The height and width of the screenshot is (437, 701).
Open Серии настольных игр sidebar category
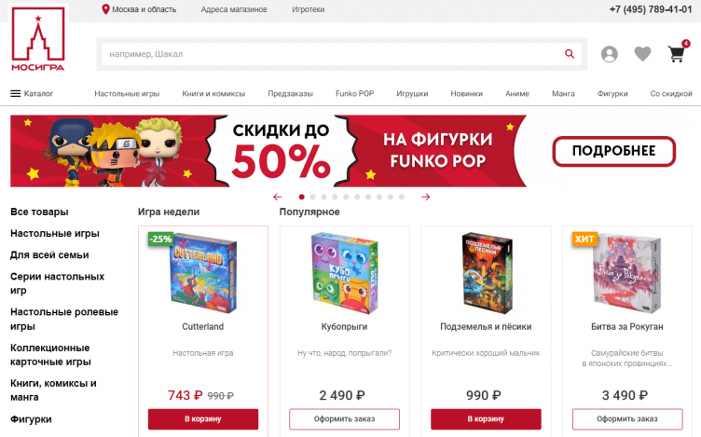coord(57,283)
